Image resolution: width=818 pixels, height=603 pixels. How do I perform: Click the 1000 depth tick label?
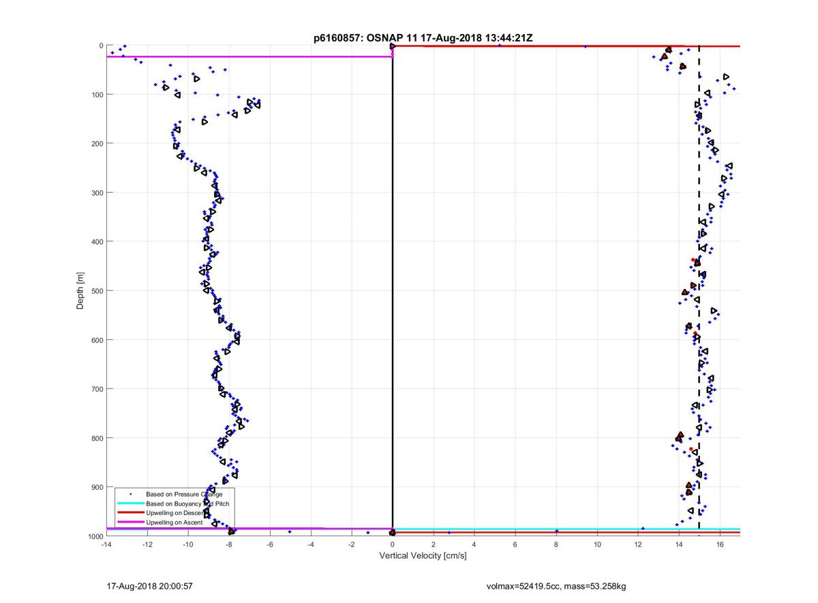click(x=95, y=536)
